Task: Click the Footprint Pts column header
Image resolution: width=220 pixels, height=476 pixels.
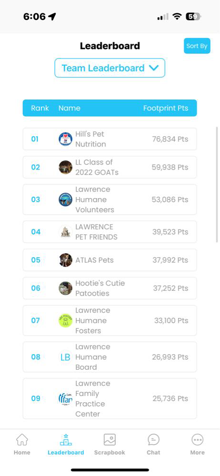Action: pos(166,108)
